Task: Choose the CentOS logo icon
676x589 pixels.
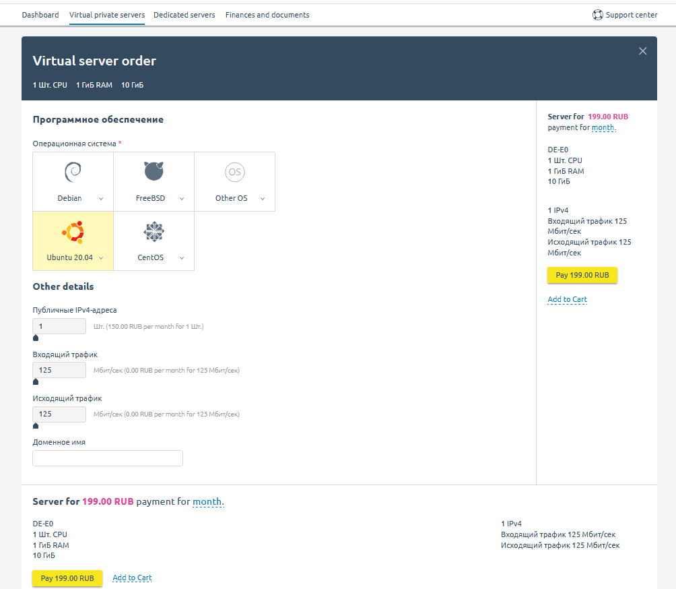Action: point(154,232)
